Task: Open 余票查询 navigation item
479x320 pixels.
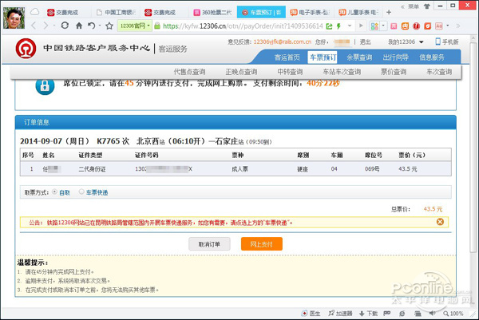Action: coord(359,57)
